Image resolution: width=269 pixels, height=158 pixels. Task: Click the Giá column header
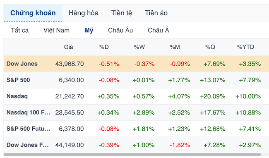(69, 47)
